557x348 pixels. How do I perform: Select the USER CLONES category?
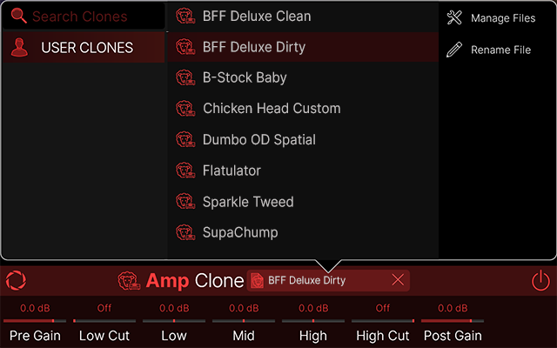coord(87,48)
